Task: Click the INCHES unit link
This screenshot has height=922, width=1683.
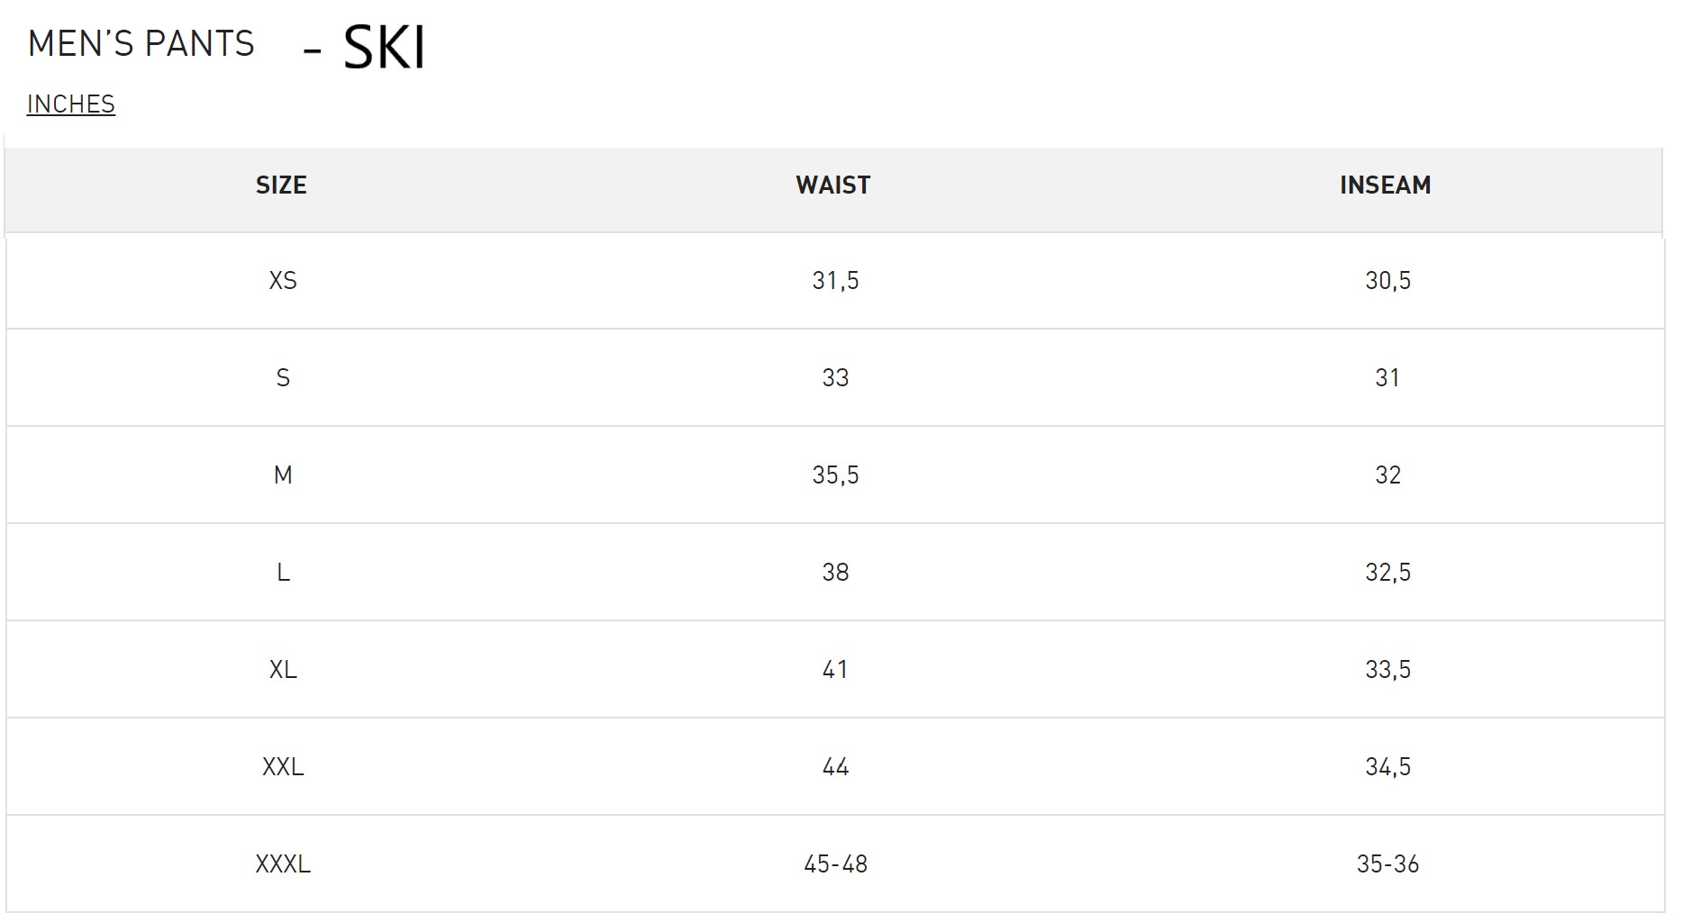Action: [71, 104]
